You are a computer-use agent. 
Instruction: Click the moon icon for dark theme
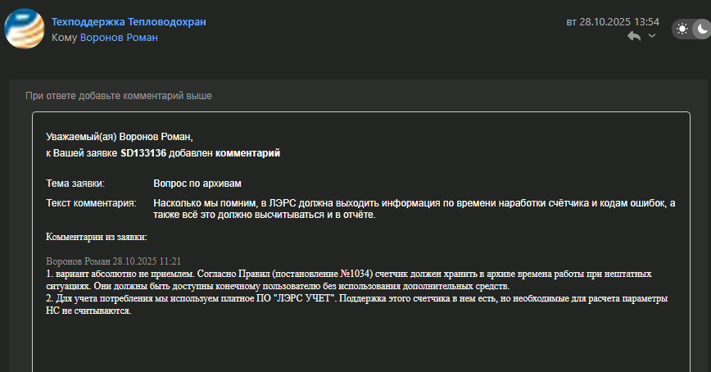[x=701, y=29]
